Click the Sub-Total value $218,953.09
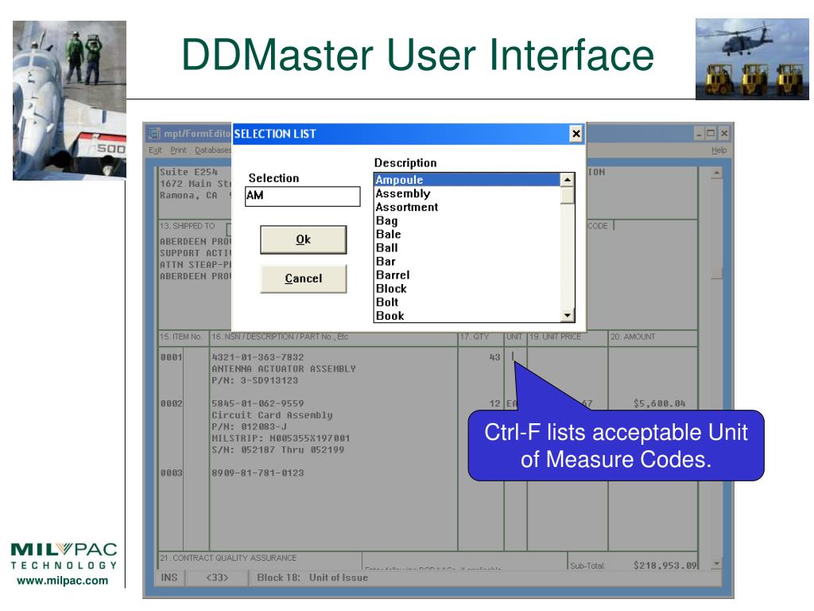The image size is (814, 611). coord(665,566)
